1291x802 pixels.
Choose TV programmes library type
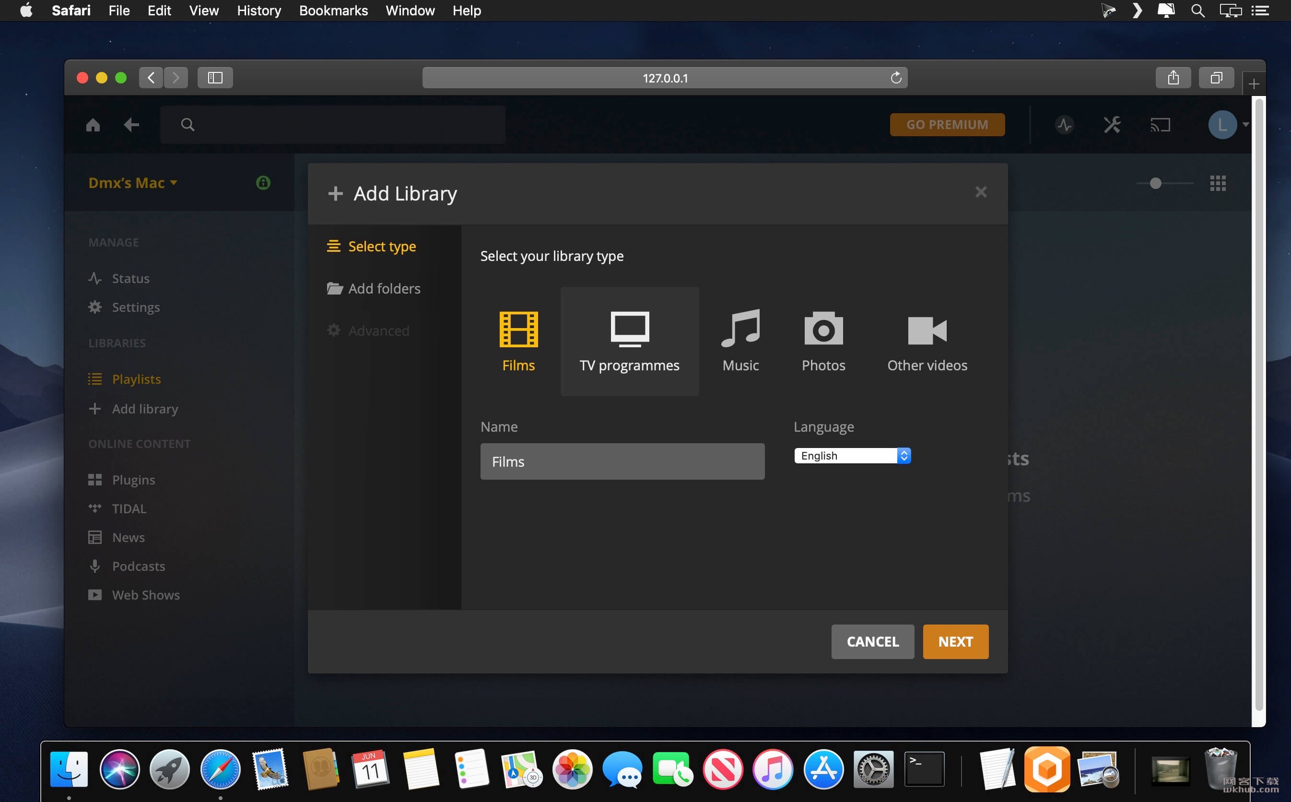point(629,342)
